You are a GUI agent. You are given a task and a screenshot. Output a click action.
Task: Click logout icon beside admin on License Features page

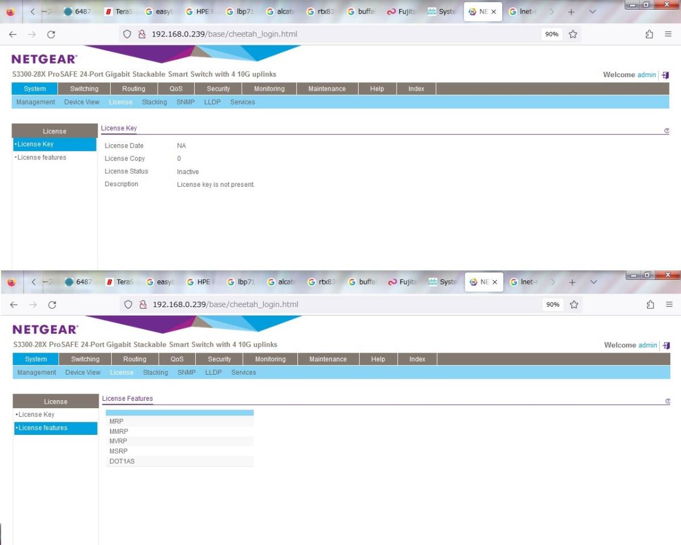666,345
